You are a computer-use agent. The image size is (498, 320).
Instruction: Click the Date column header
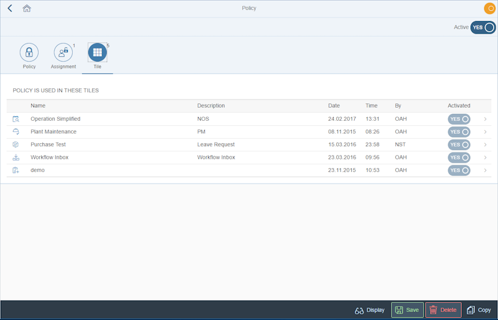334,105
